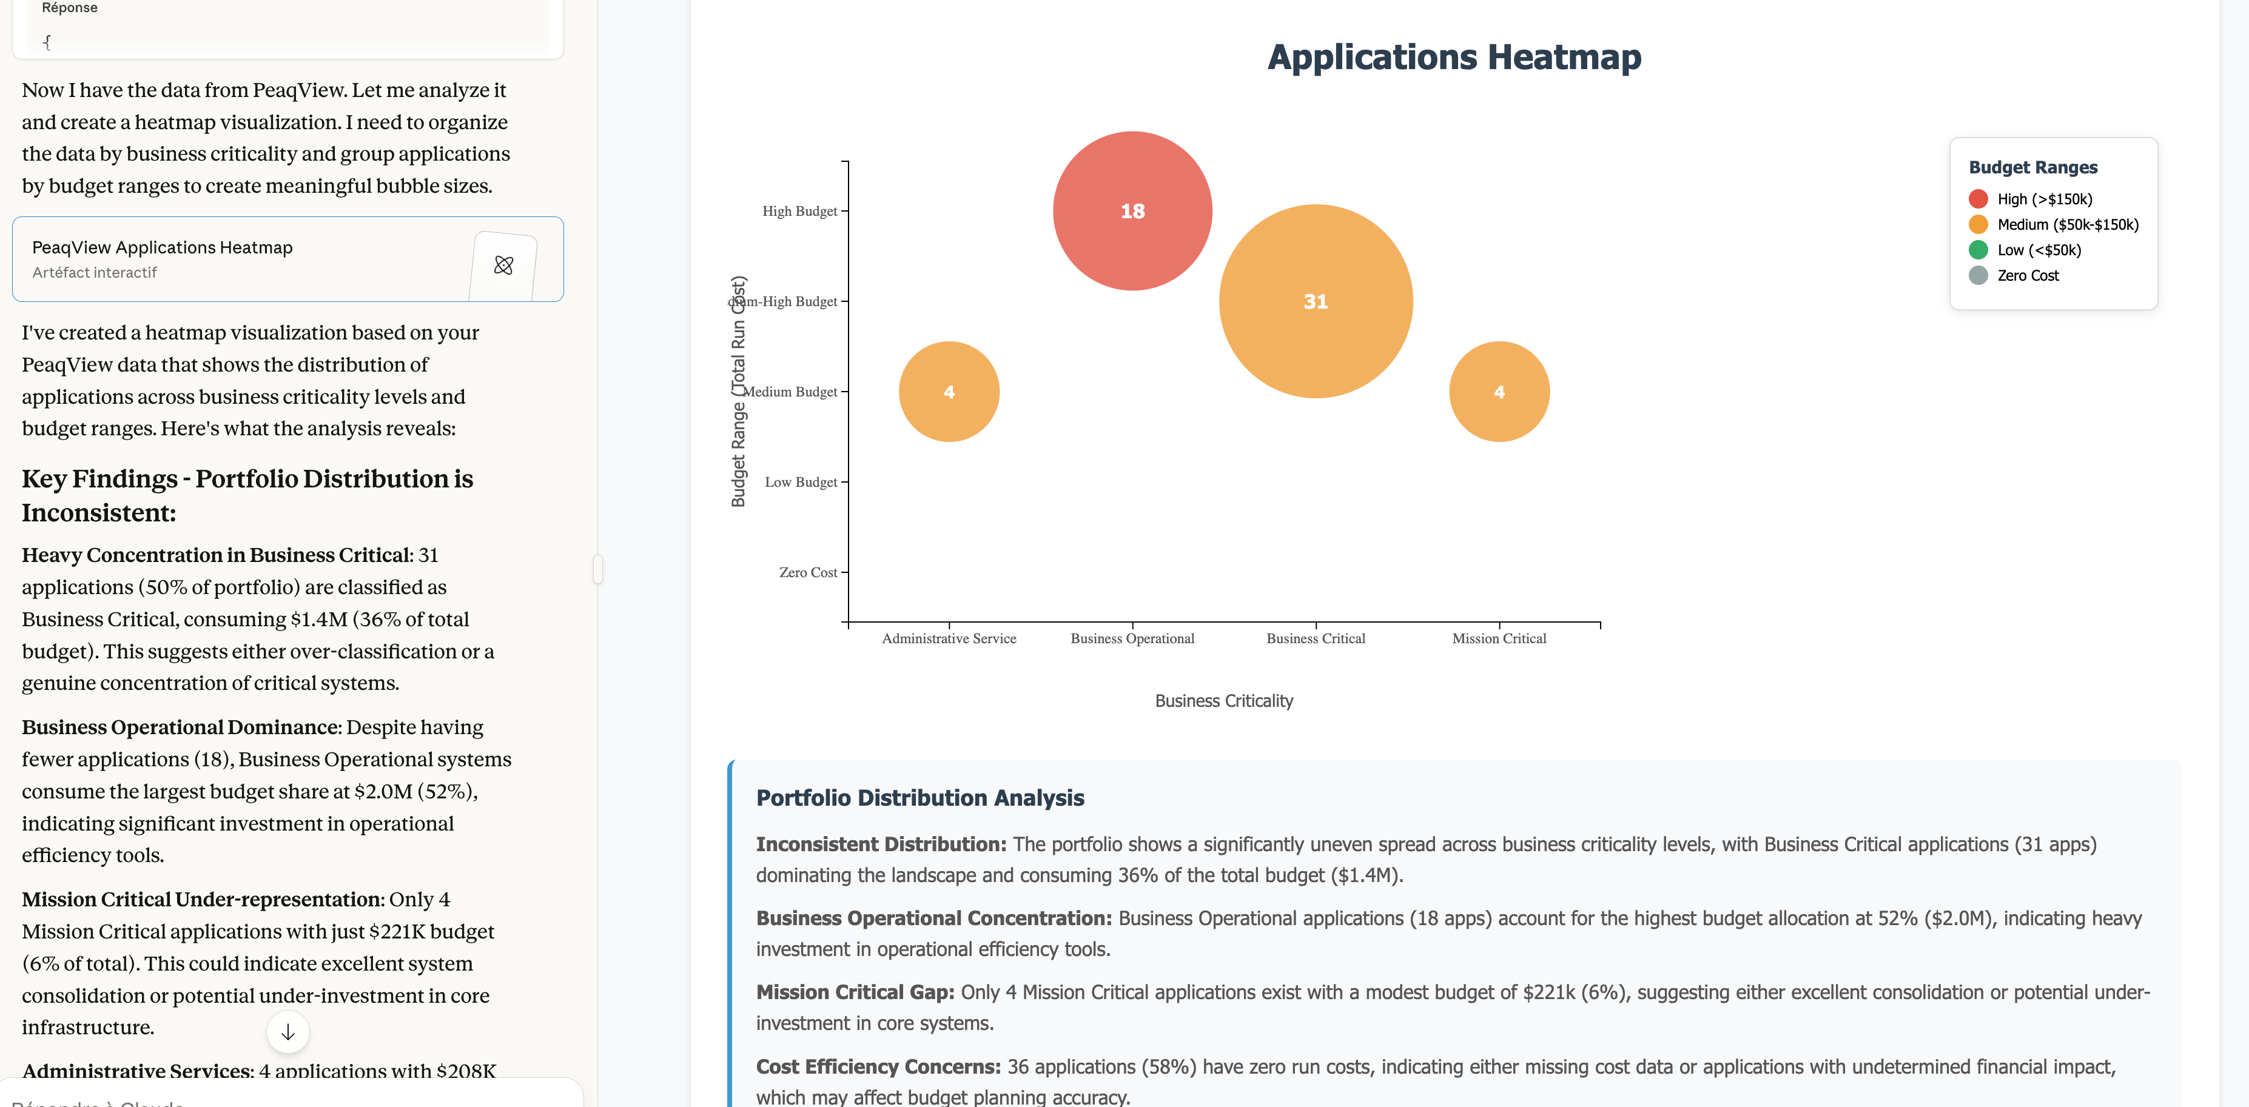Click the Business Critical axis label

tap(1315, 638)
